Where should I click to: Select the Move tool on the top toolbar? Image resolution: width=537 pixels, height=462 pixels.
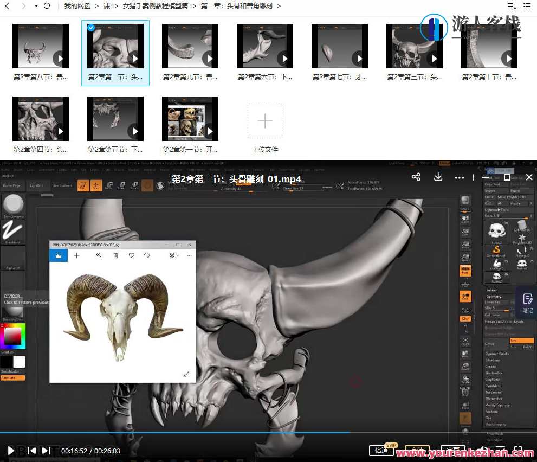click(109, 186)
